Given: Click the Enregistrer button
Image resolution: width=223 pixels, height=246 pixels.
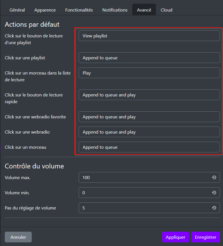Looking at the screenshot, I should pyautogui.click(x=206, y=237).
